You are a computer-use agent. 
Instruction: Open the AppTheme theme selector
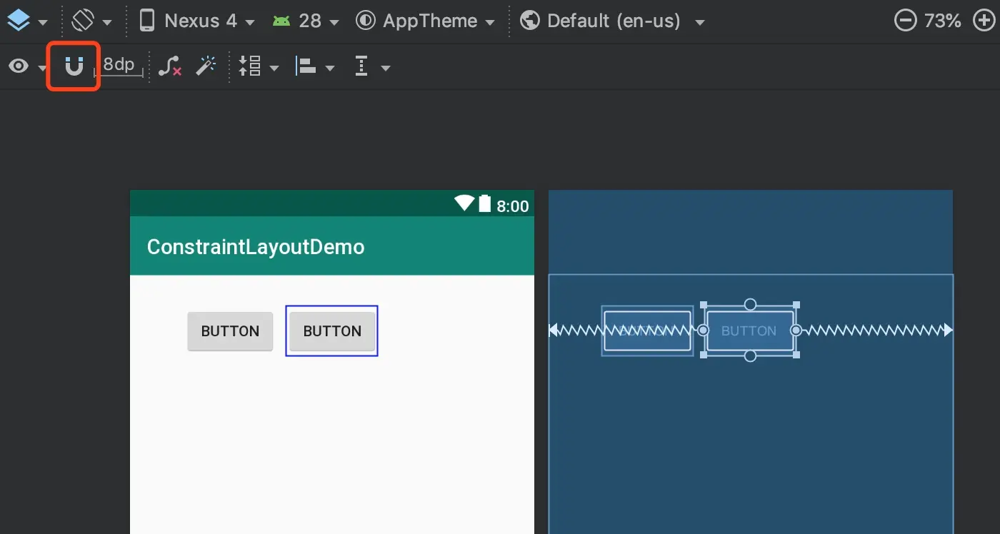[x=425, y=21]
